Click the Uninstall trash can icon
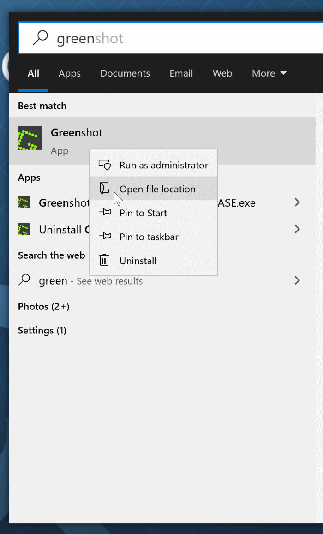Viewport: 323px width, 534px height. 104,261
